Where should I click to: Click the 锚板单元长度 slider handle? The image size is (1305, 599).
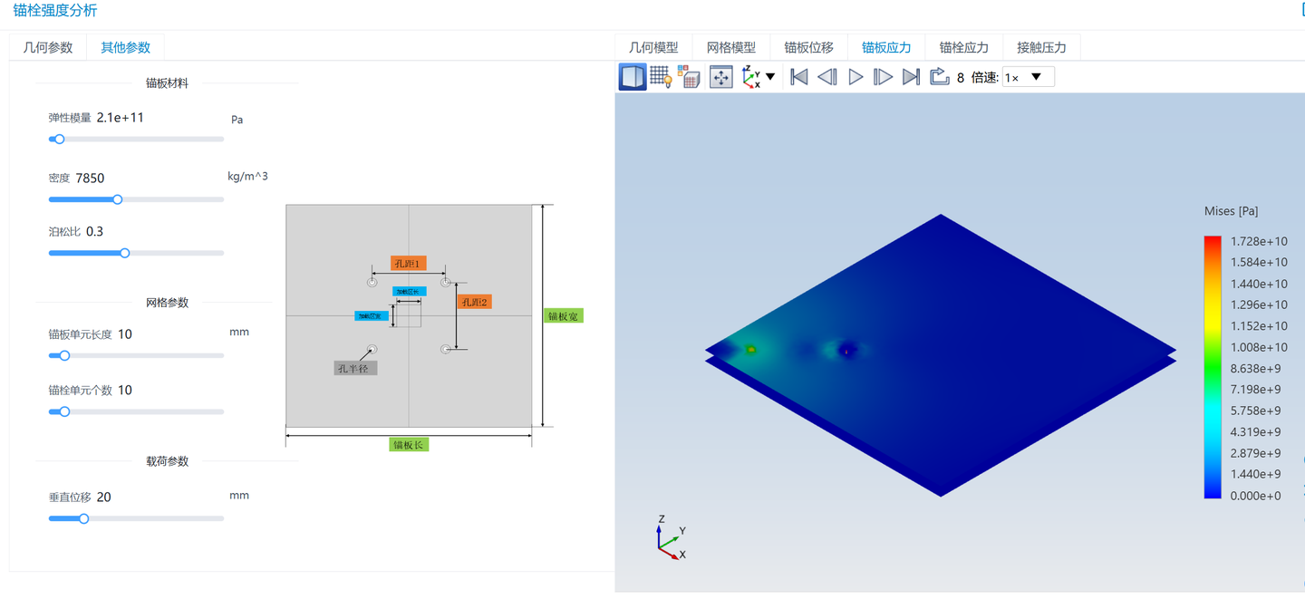(x=64, y=355)
